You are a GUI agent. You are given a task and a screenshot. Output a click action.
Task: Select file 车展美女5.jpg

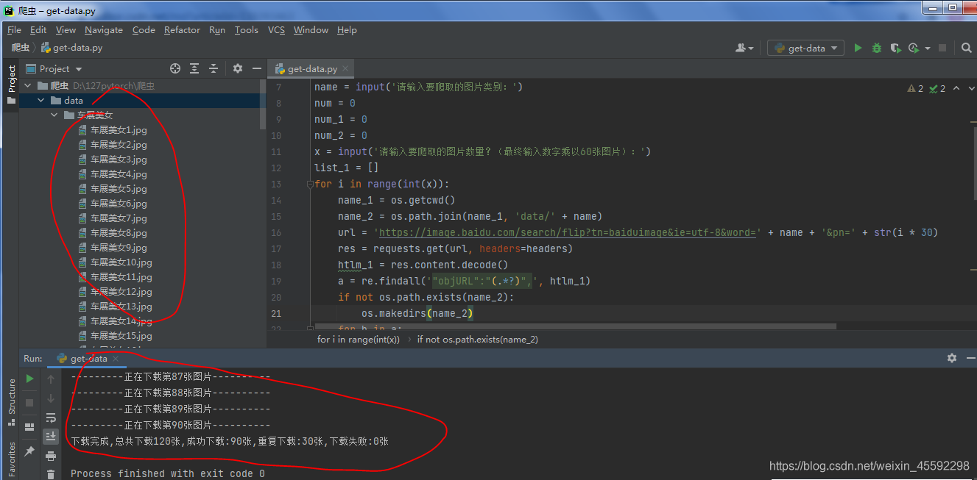pos(119,189)
